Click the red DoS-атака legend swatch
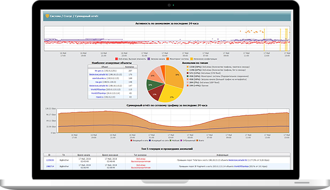330x190 pixels. click(116, 59)
